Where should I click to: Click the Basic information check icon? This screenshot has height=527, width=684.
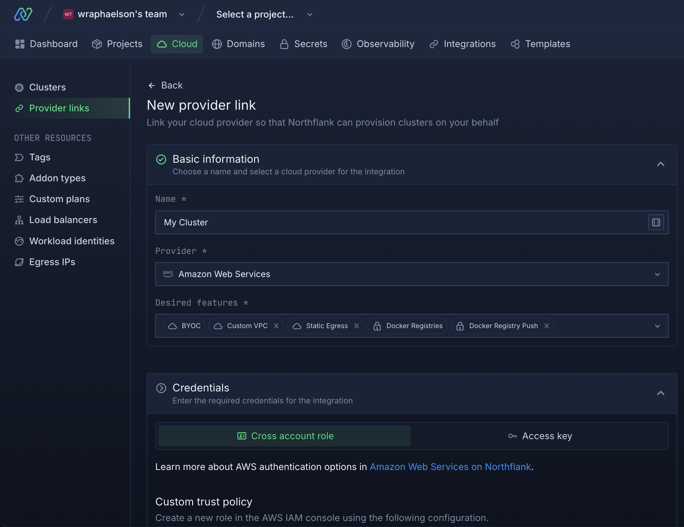[x=161, y=159]
